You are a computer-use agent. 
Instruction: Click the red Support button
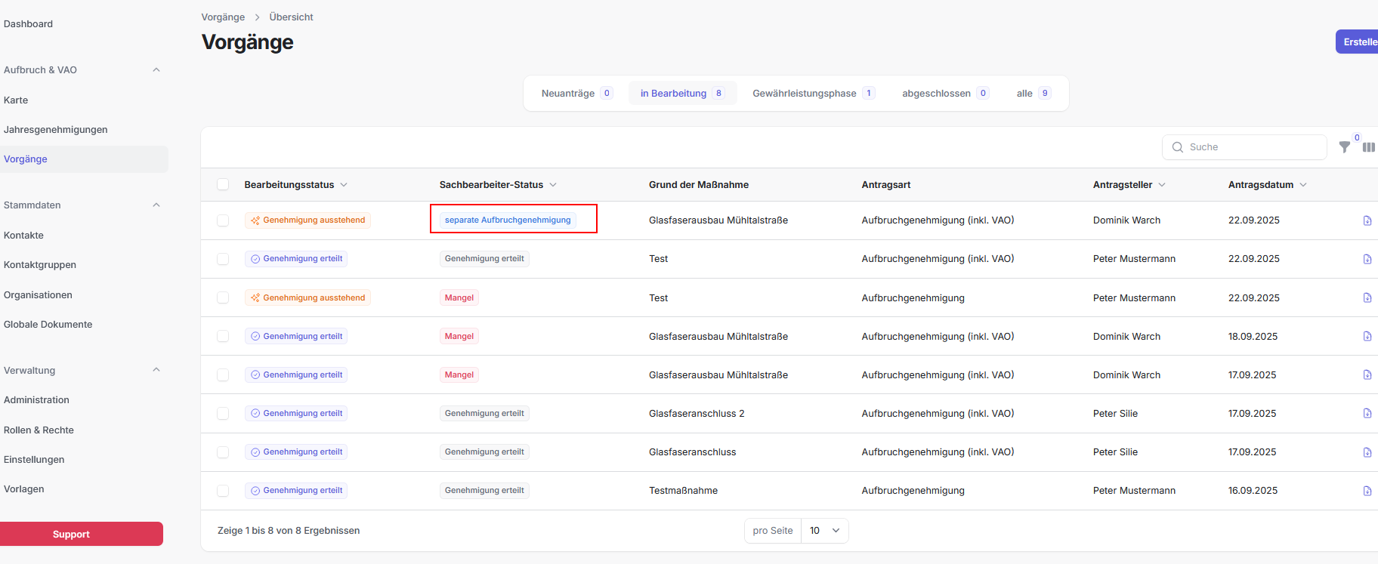point(80,534)
